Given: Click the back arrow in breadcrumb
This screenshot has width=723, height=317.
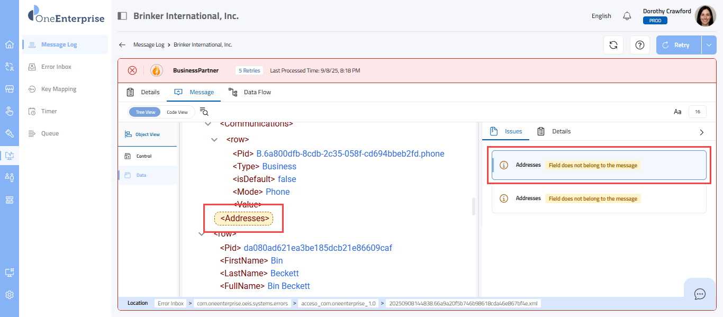Looking at the screenshot, I should [x=122, y=45].
